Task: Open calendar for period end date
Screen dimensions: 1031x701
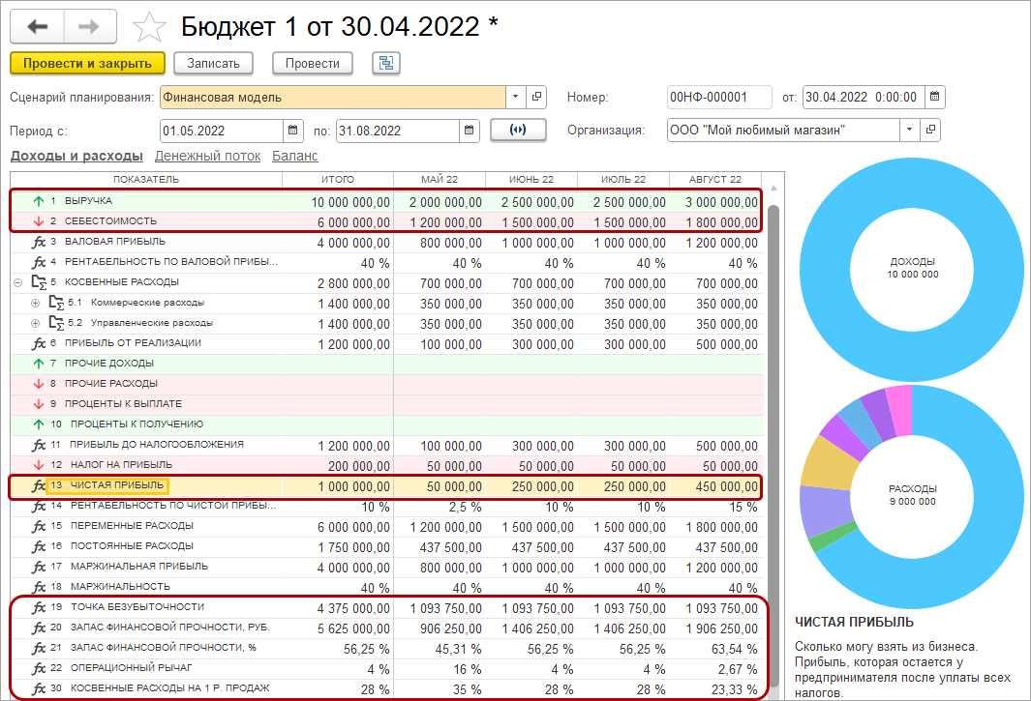Action: coord(470,131)
